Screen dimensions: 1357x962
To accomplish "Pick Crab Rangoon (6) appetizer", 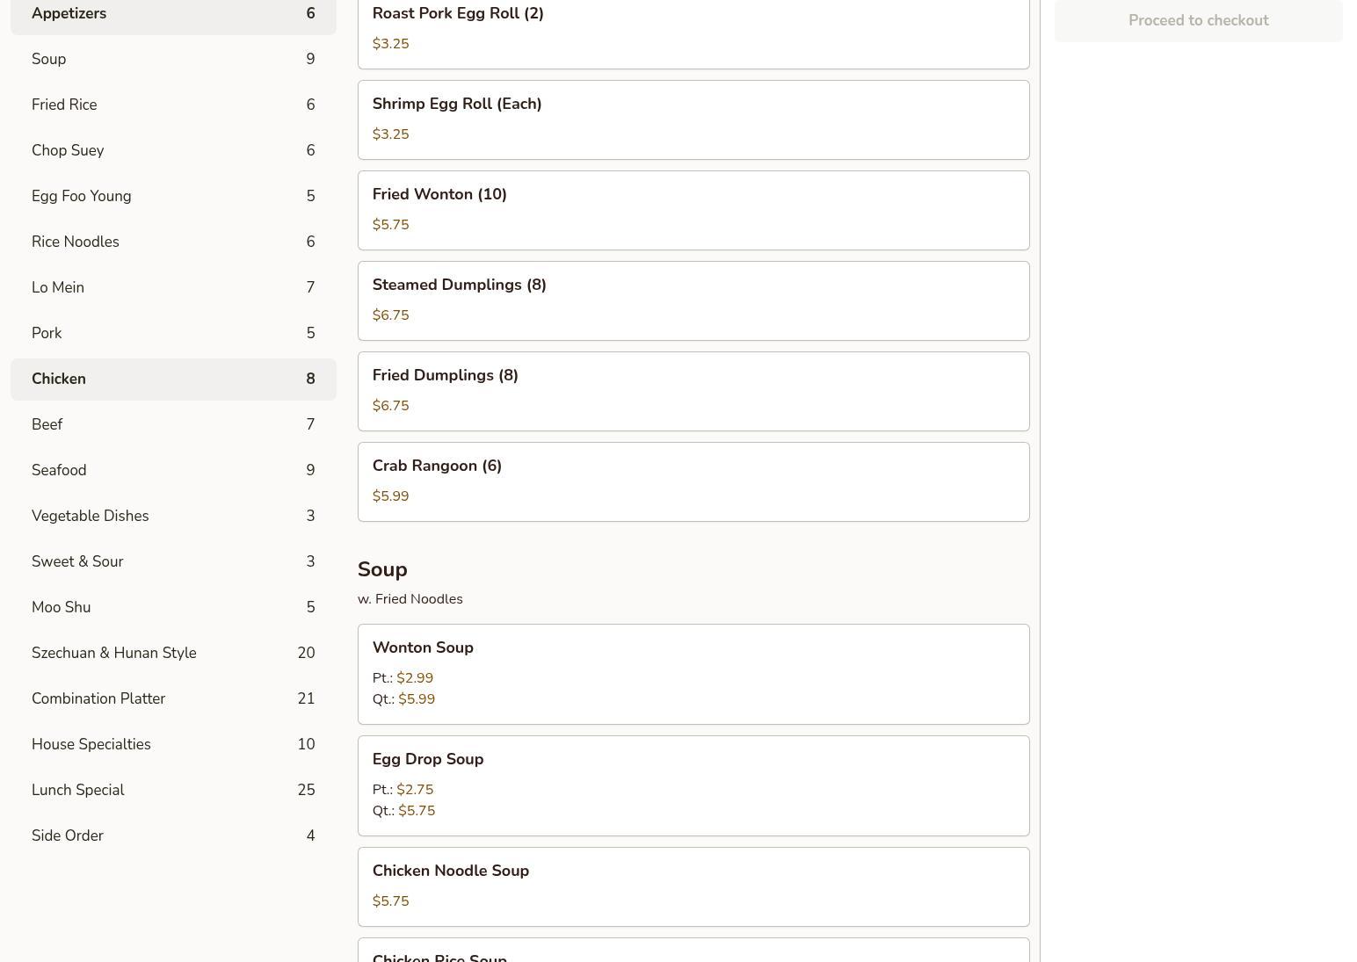I will click(x=693, y=481).
